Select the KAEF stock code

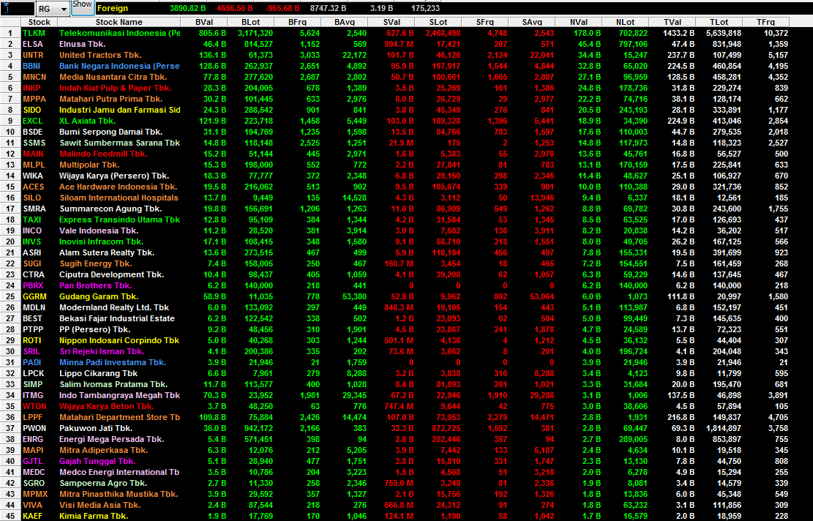pyautogui.click(x=33, y=516)
